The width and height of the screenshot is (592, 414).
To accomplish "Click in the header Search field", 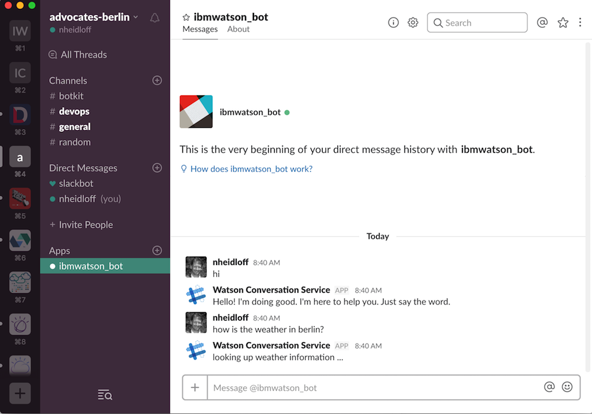I will (477, 22).
